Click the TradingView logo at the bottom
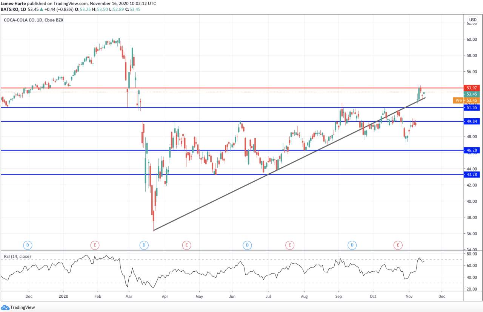483x312 pixels. click(x=18, y=307)
